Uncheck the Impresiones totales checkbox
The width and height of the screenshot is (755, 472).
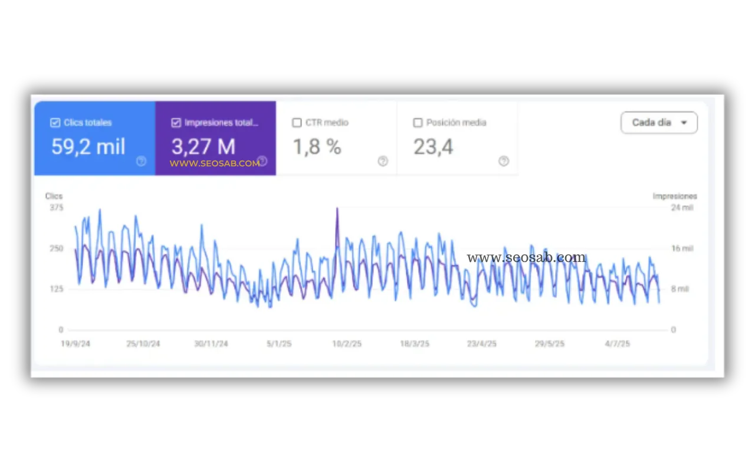tap(176, 123)
